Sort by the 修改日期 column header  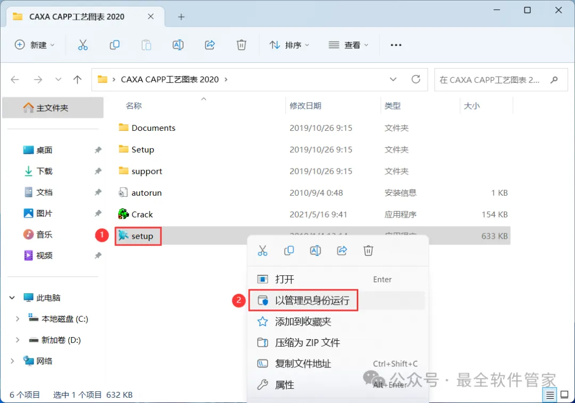[x=306, y=106]
